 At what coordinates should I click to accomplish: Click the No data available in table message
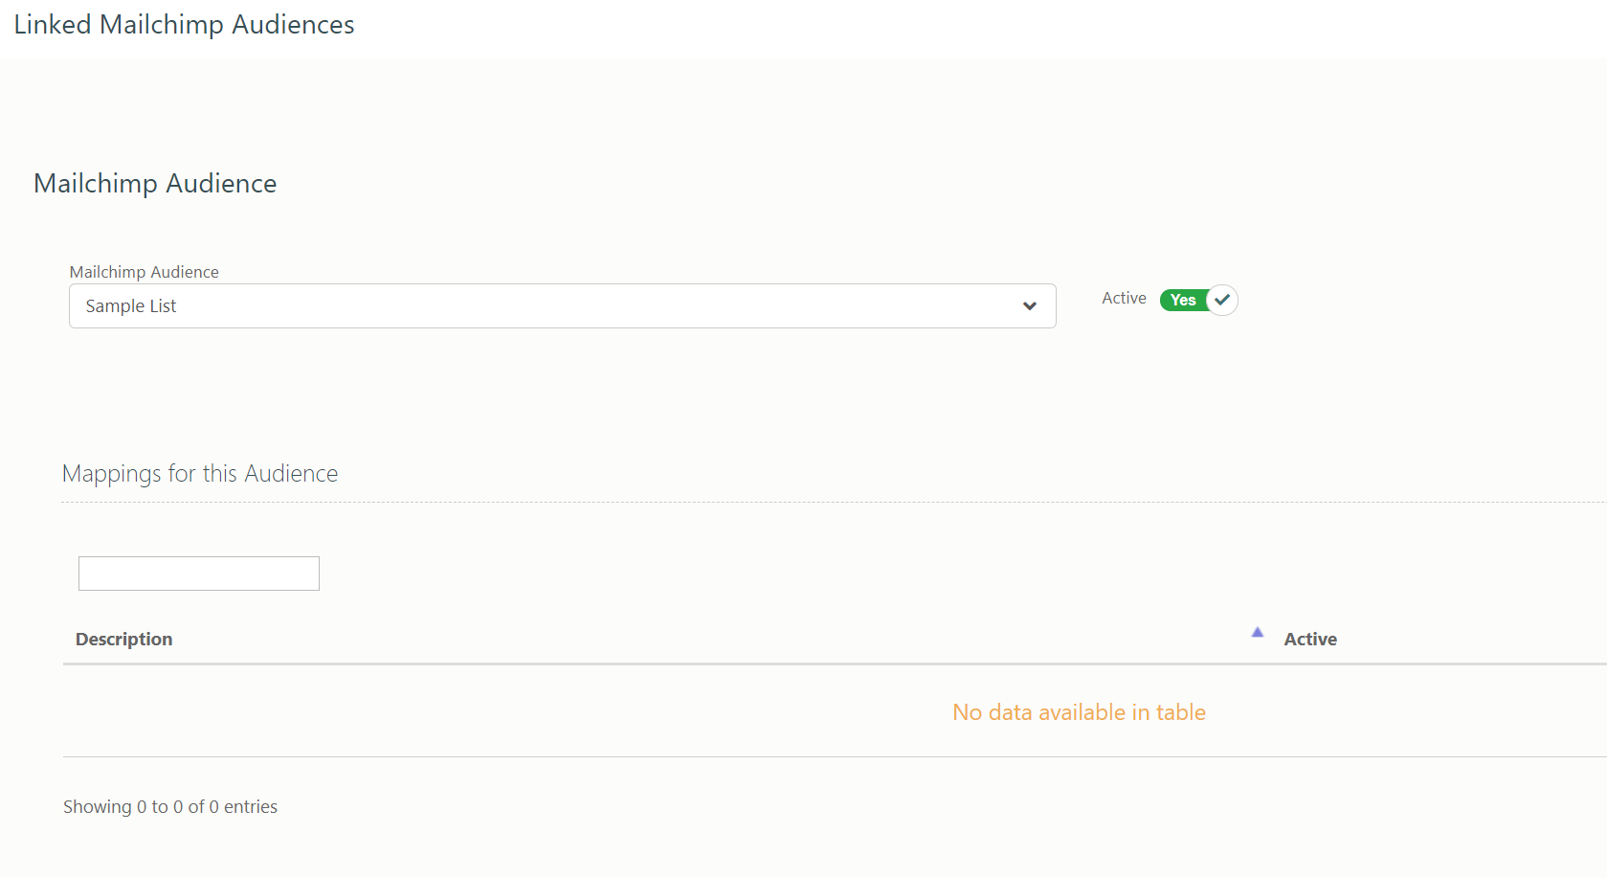(1079, 712)
